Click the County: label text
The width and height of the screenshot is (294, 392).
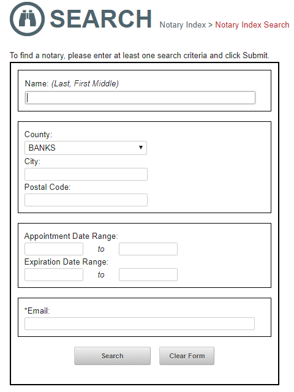(x=38, y=135)
